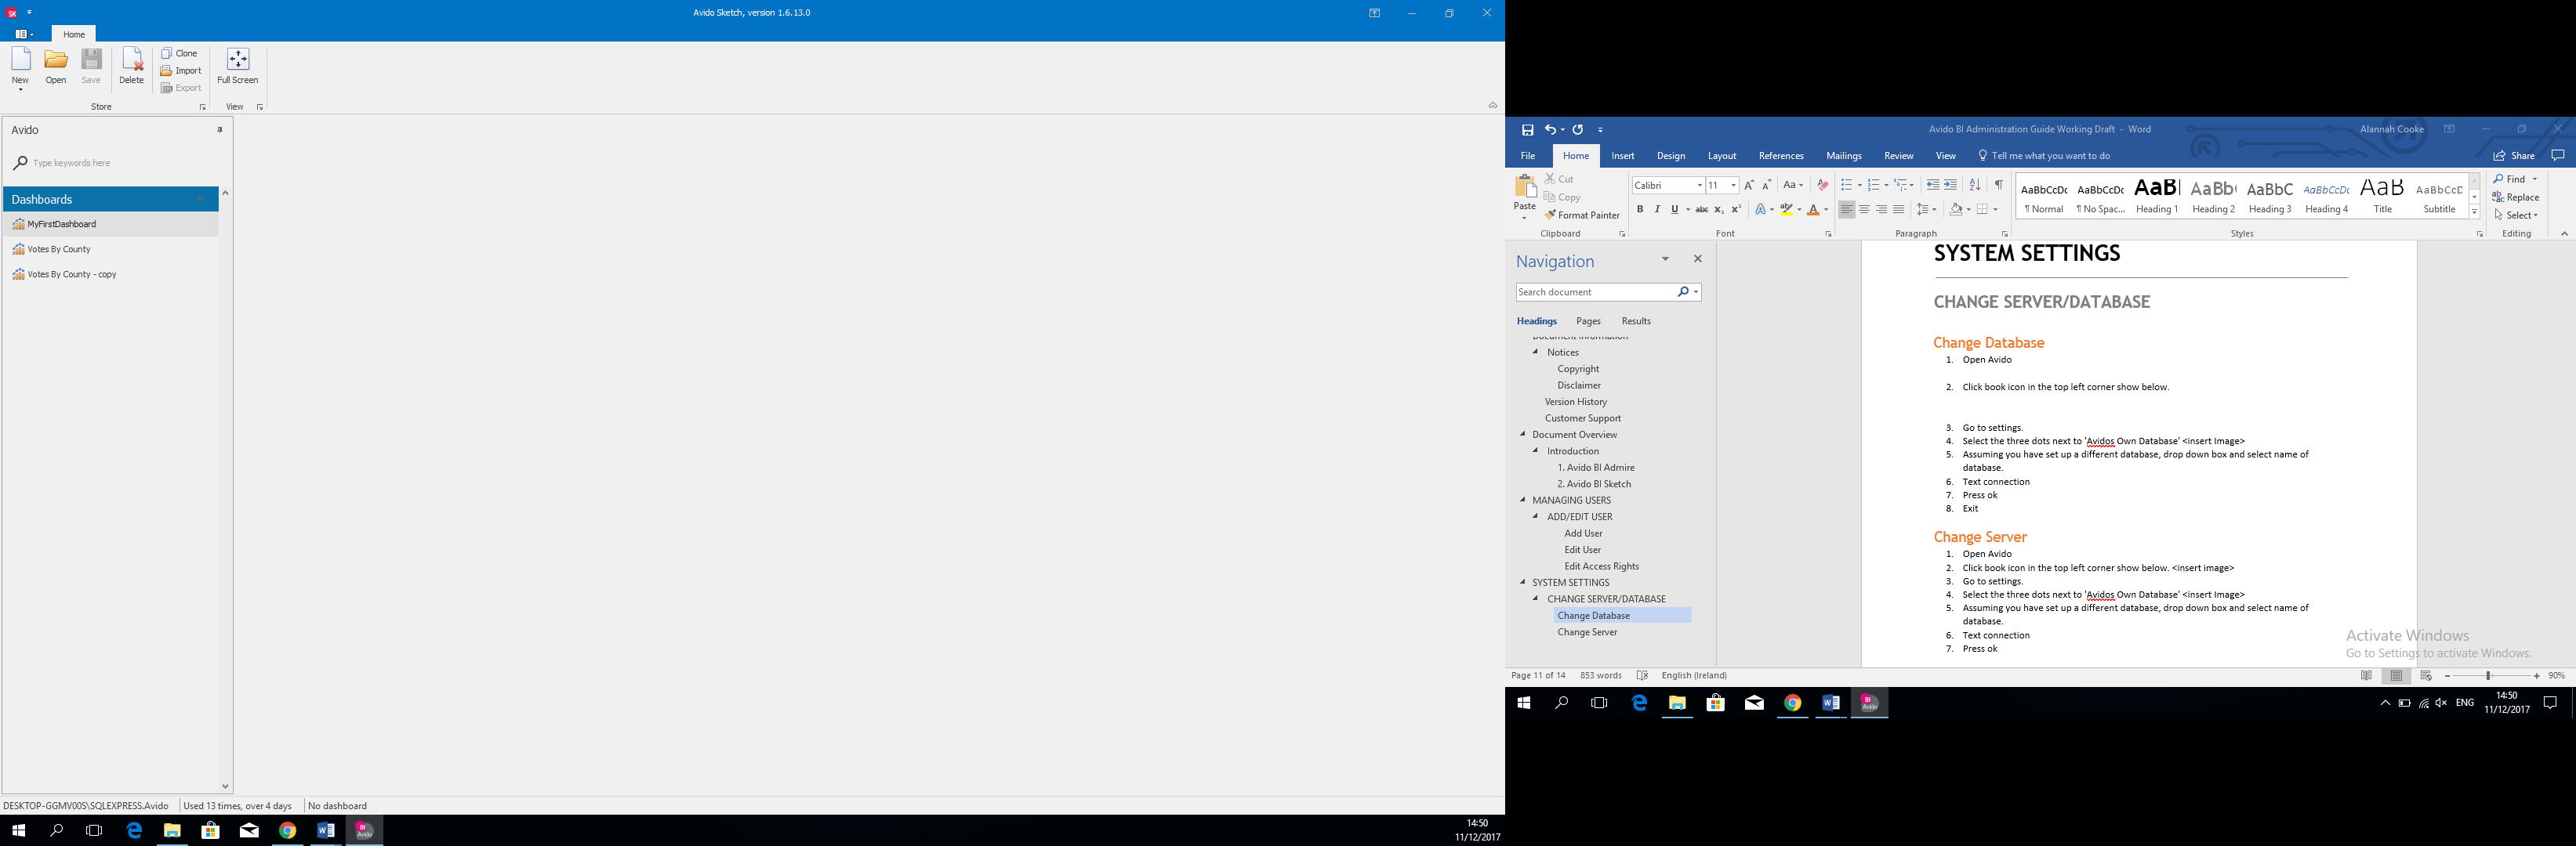Click Format Painter in Word's clipboard

click(x=1582, y=215)
